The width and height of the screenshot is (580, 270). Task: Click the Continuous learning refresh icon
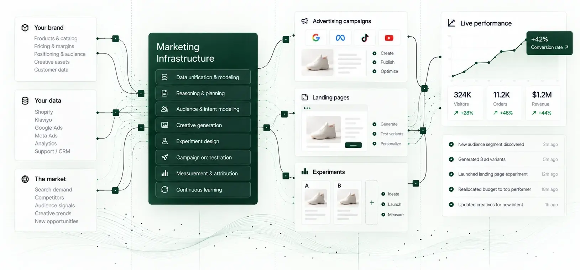164,189
